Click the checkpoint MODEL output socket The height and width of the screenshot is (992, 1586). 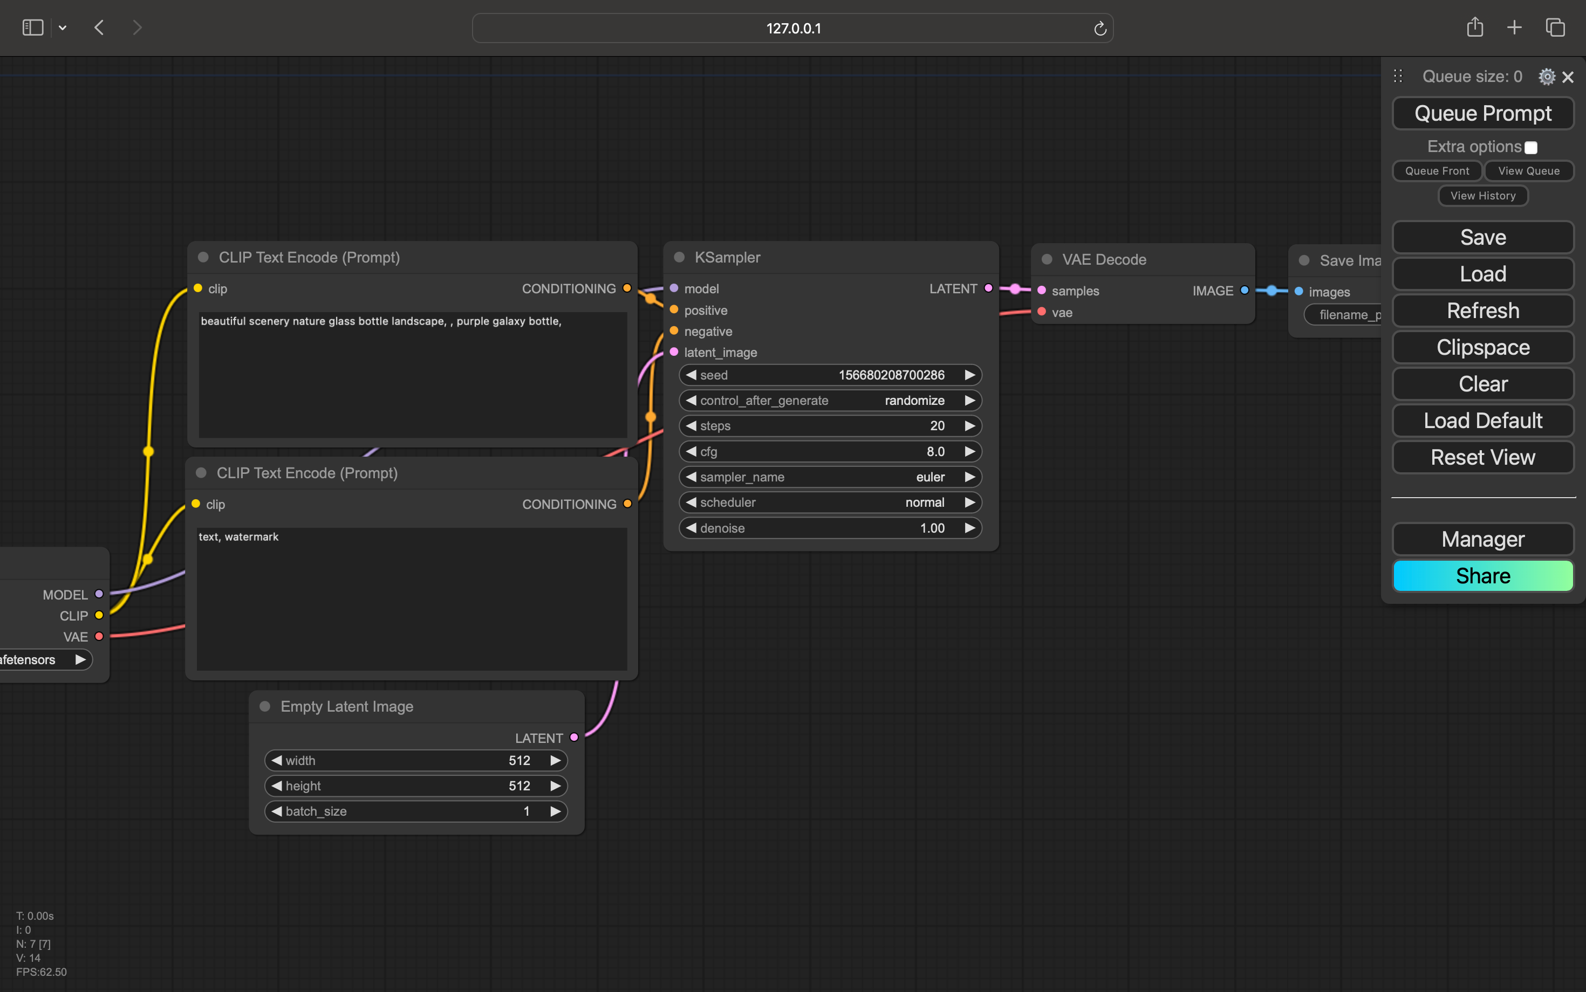click(99, 594)
